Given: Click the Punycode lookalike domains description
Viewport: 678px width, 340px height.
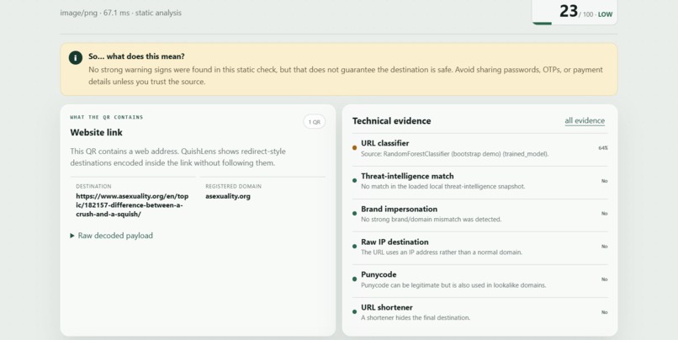Looking at the screenshot, I should pos(453,285).
